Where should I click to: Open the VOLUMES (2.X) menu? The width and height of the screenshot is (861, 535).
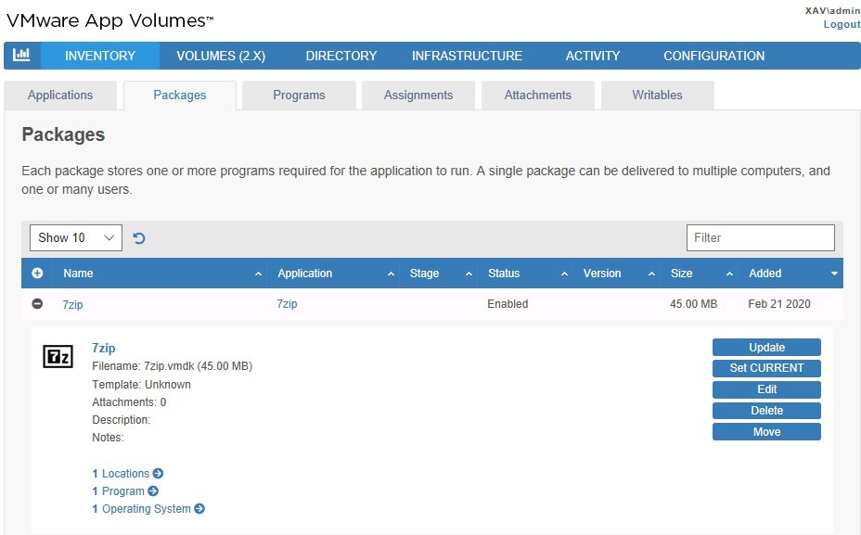click(x=221, y=56)
